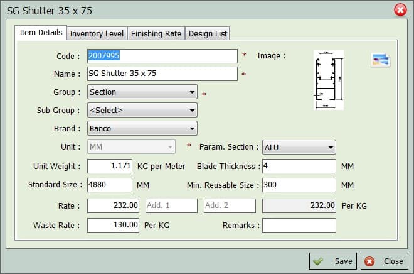Switch to the Inventory Level tab
This screenshot has width=414, height=274.
coord(97,33)
